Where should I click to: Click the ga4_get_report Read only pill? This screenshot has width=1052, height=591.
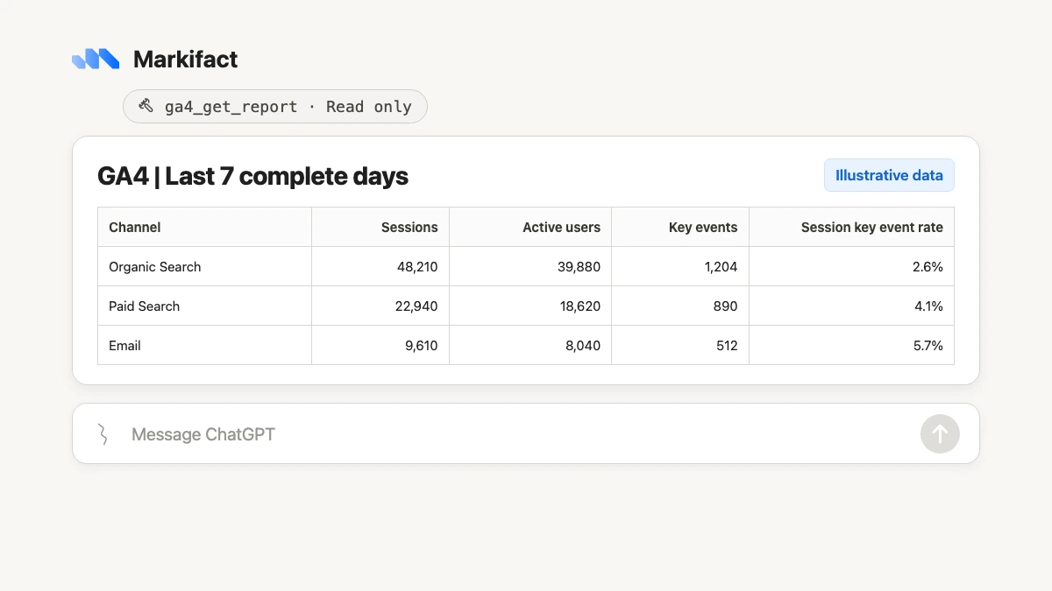coord(275,106)
